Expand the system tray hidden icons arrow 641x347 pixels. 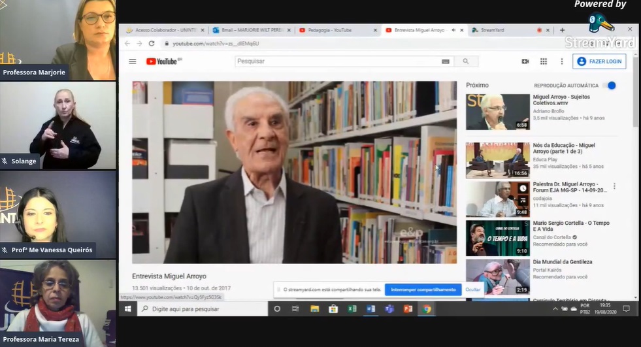point(554,308)
